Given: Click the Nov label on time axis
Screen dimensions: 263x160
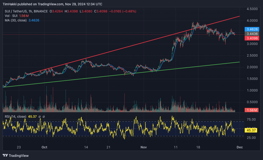Looking at the screenshot, I should [x=144, y=147].
